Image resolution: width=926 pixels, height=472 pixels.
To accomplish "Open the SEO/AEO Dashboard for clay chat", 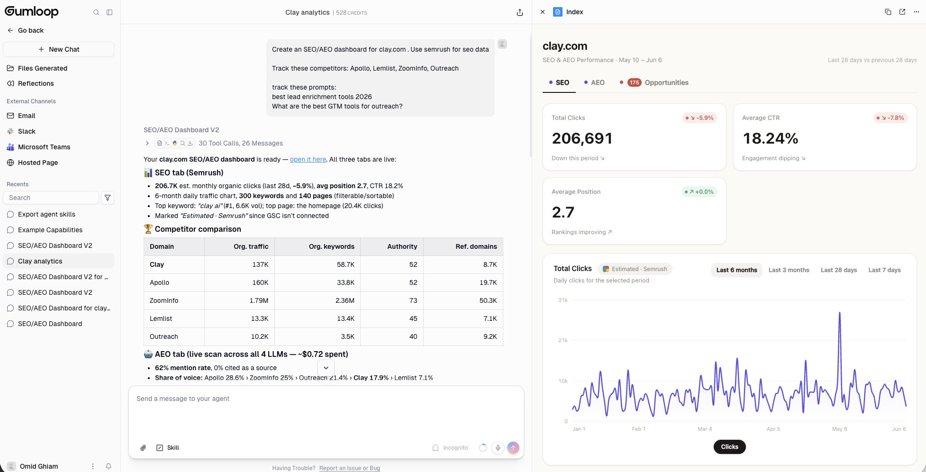I will click(59, 308).
